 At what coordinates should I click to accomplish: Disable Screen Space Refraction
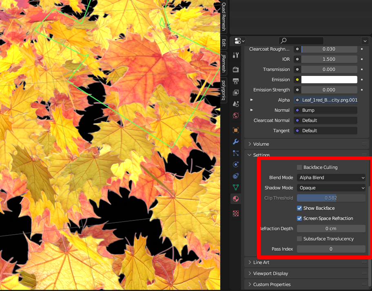[299, 218]
